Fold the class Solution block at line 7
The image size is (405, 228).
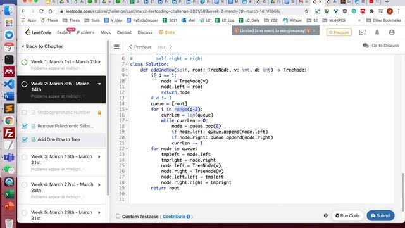pyautogui.click(x=127, y=65)
